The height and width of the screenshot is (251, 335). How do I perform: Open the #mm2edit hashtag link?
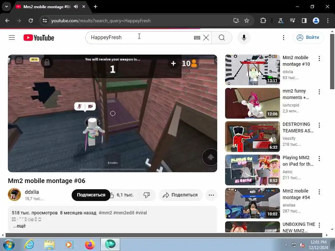(x=124, y=213)
